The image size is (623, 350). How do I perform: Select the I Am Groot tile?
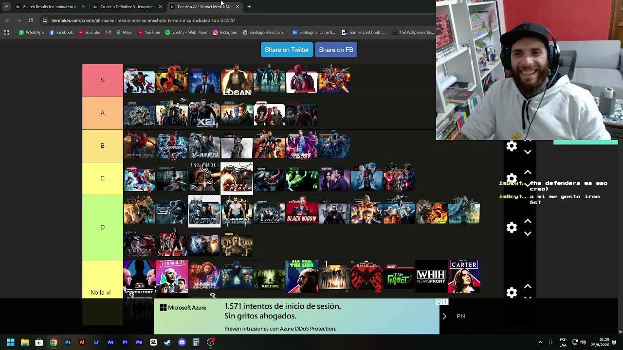click(399, 276)
